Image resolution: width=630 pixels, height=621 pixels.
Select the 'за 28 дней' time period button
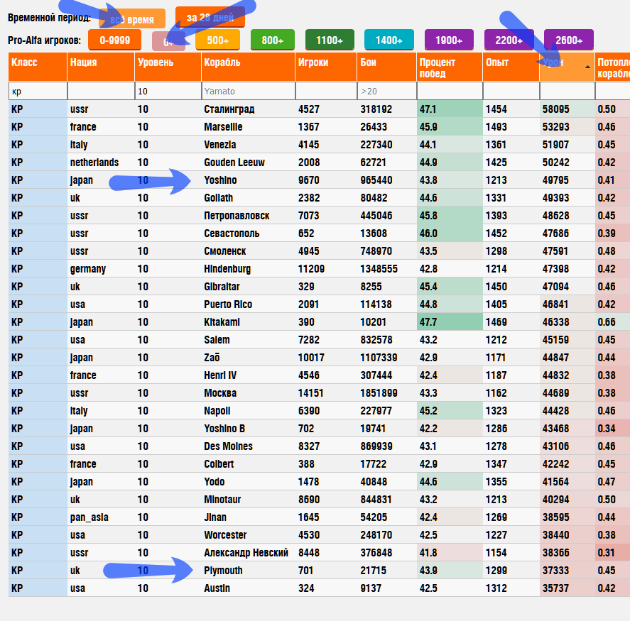(x=210, y=17)
